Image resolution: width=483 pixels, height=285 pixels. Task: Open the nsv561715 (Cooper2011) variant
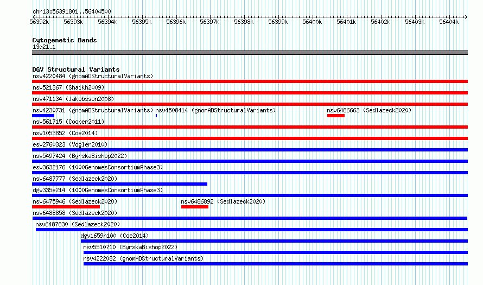tap(68, 122)
